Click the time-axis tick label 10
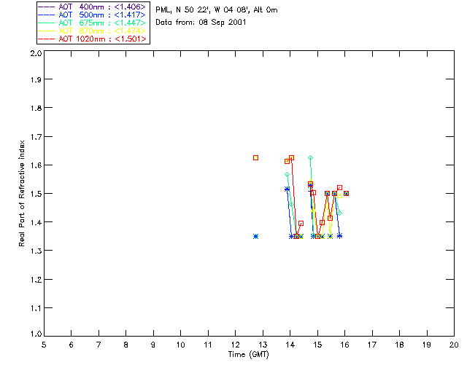467x373 pixels. (180, 345)
